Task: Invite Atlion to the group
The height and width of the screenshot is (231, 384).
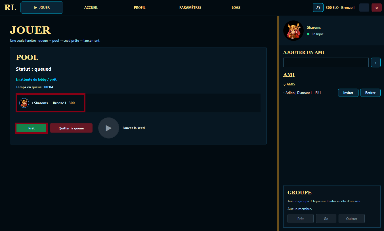Action: [x=348, y=93]
